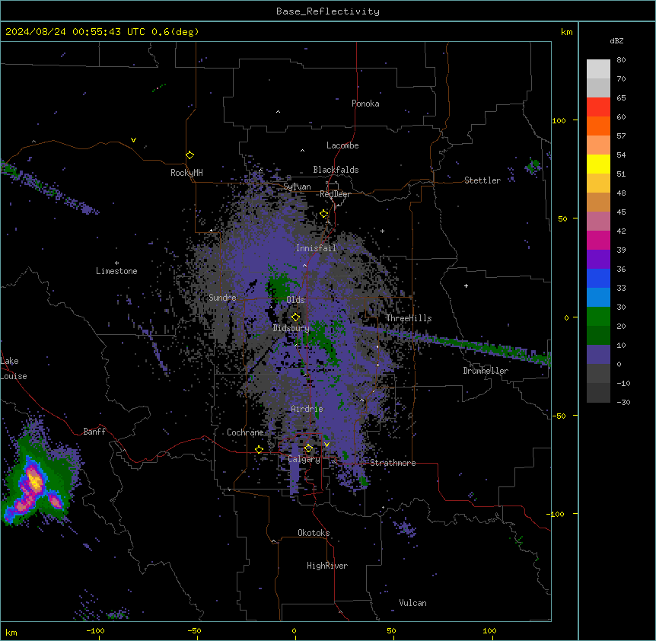Select the orange 60-57 dBZ legend swatch
This screenshot has width=656, height=641.
(598, 126)
